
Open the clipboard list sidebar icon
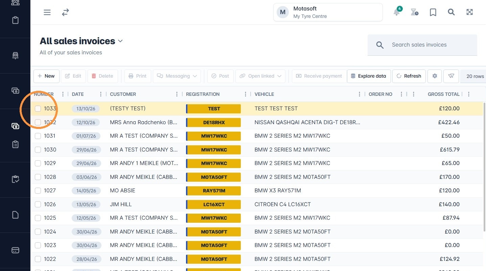(15, 144)
